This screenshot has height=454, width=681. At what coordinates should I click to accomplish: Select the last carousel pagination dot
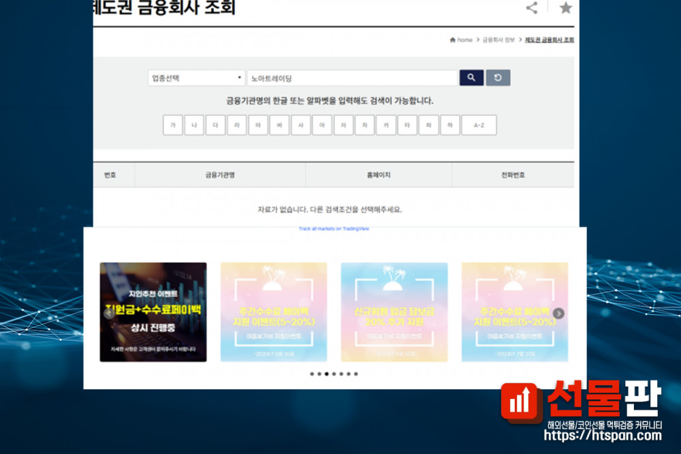coord(355,374)
